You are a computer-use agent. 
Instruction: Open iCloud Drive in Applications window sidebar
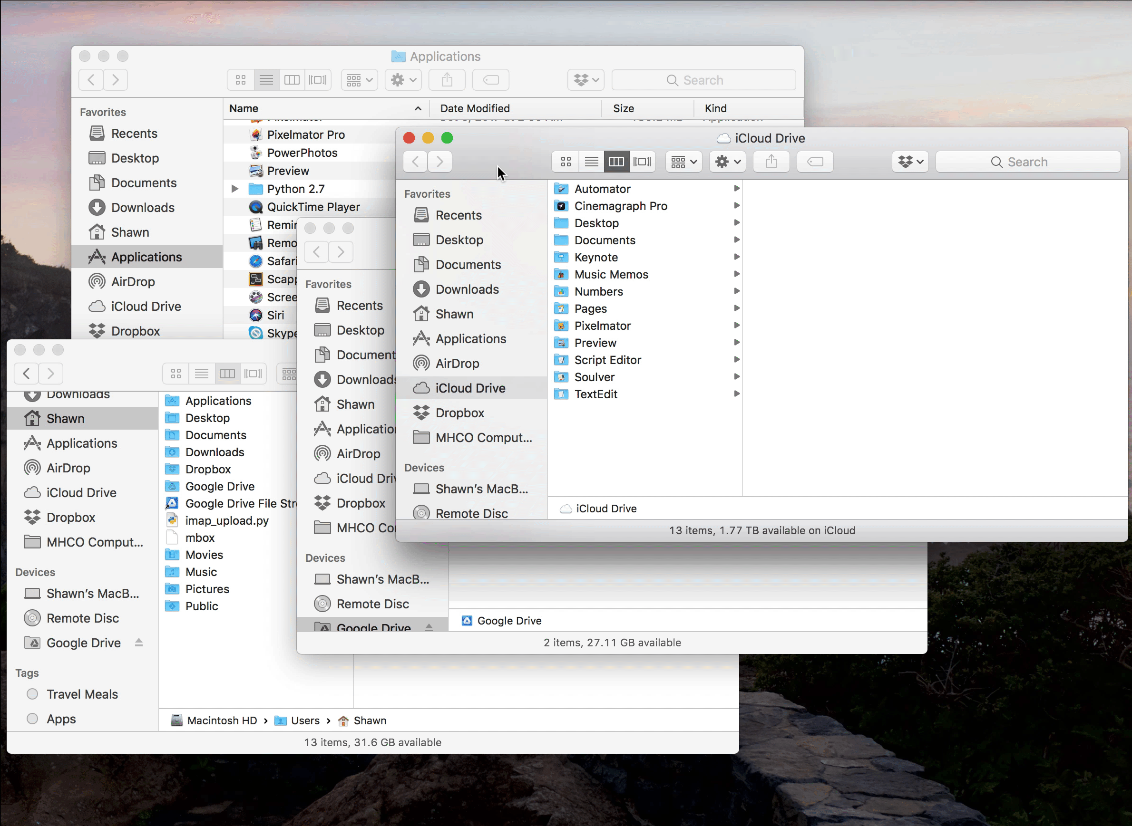tap(147, 307)
